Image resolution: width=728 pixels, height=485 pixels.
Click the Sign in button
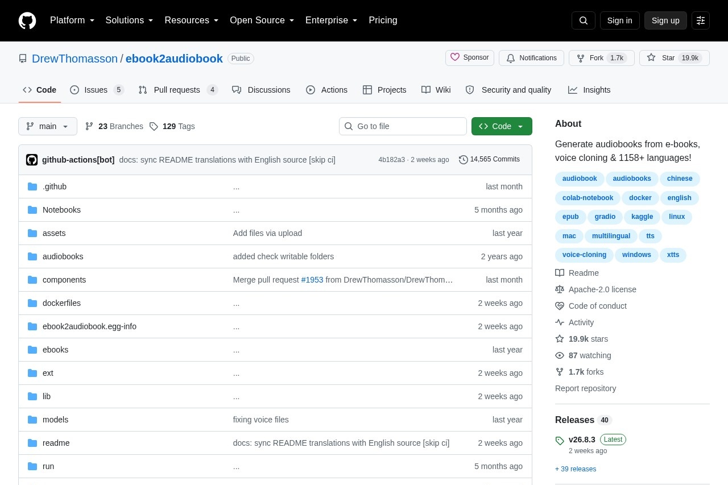tap(620, 20)
